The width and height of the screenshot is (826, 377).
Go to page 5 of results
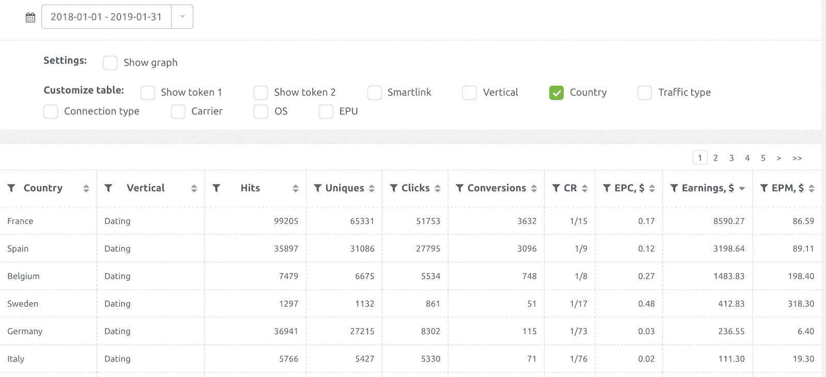(x=763, y=158)
